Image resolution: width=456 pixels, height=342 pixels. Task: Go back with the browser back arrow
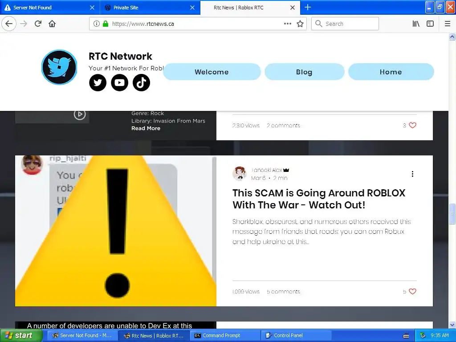[x=9, y=24]
